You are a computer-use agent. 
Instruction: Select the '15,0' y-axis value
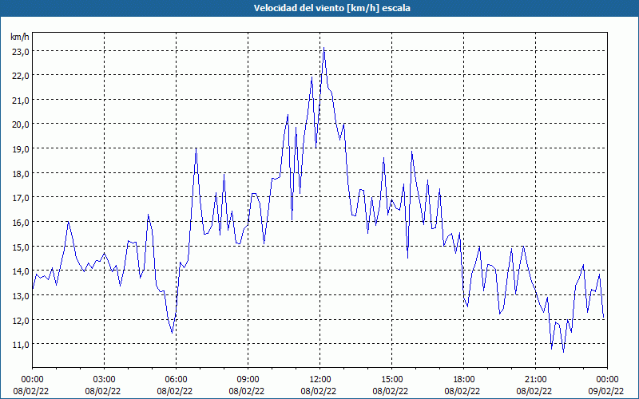click(21, 247)
